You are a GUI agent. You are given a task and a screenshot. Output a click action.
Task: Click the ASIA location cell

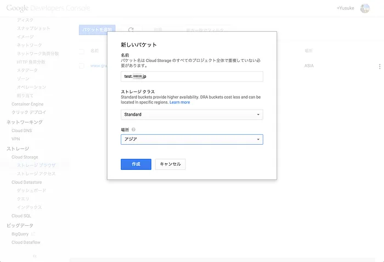click(x=309, y=66)
